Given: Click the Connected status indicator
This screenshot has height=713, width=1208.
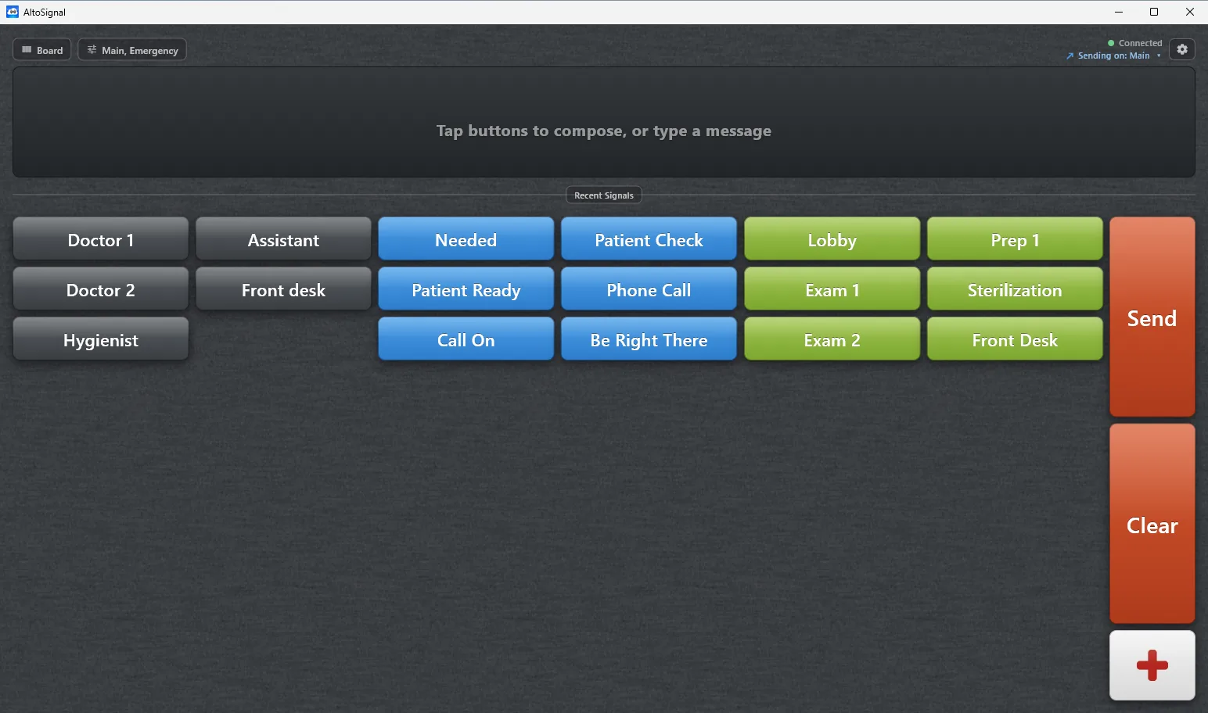Looking at the screenshot, I should click(x=1134, y=43).
